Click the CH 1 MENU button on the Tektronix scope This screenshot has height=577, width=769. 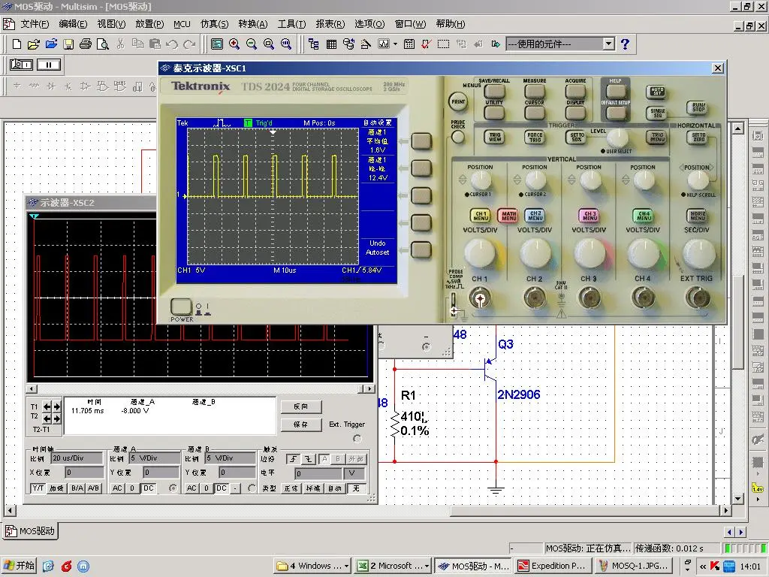[x=481, y=216]
